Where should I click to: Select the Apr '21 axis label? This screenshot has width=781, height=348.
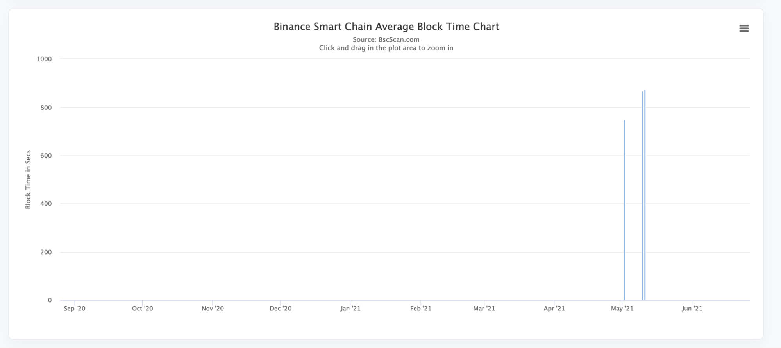click(554, 309)
